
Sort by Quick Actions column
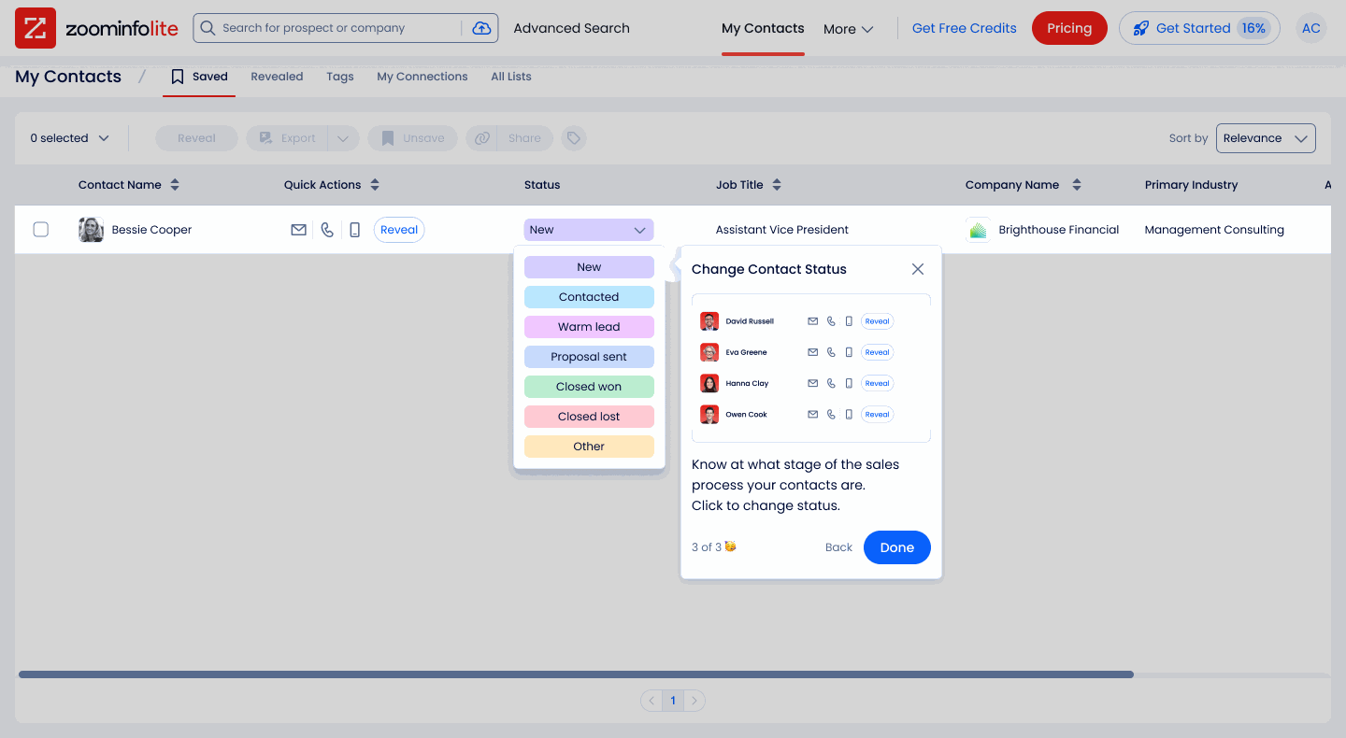pyautogui.click(x=375, y=185)
